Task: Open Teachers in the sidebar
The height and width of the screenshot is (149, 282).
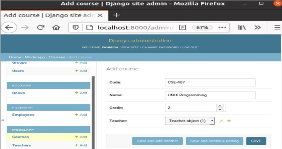Action: (22, 145)
